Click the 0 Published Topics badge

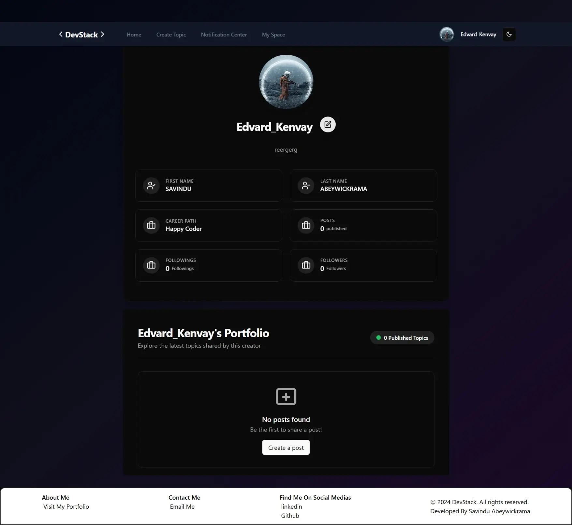click(x=402, y=338)
